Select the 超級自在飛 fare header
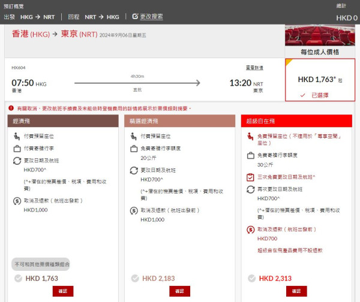360x302 pixels. click(x=296, y=121)
